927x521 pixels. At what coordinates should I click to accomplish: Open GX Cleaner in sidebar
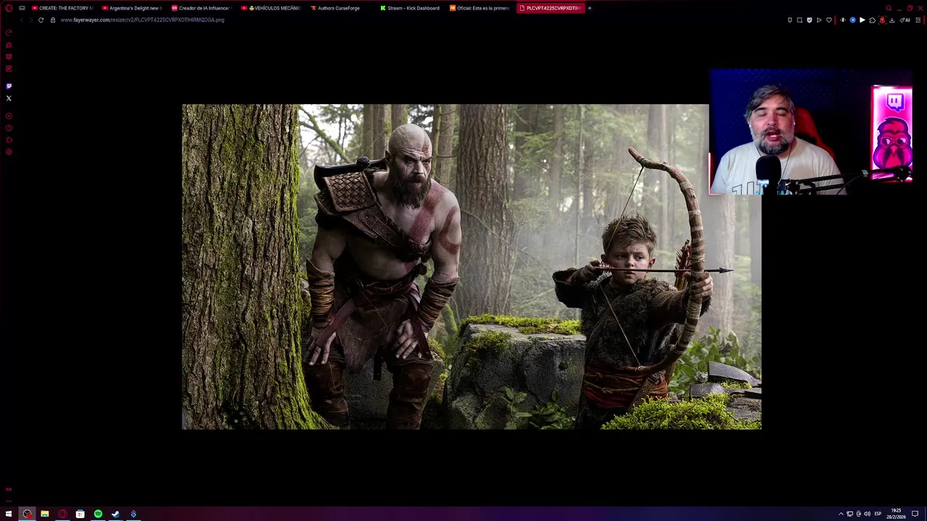click(9, 45)
